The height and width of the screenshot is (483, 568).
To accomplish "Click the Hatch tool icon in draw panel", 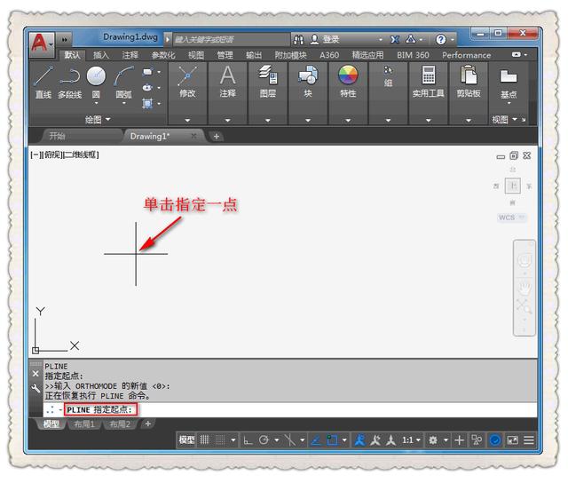I will tap(148, 103).
